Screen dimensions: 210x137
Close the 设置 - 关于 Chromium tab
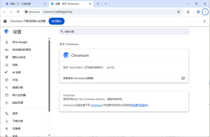[x=90, y=4]
